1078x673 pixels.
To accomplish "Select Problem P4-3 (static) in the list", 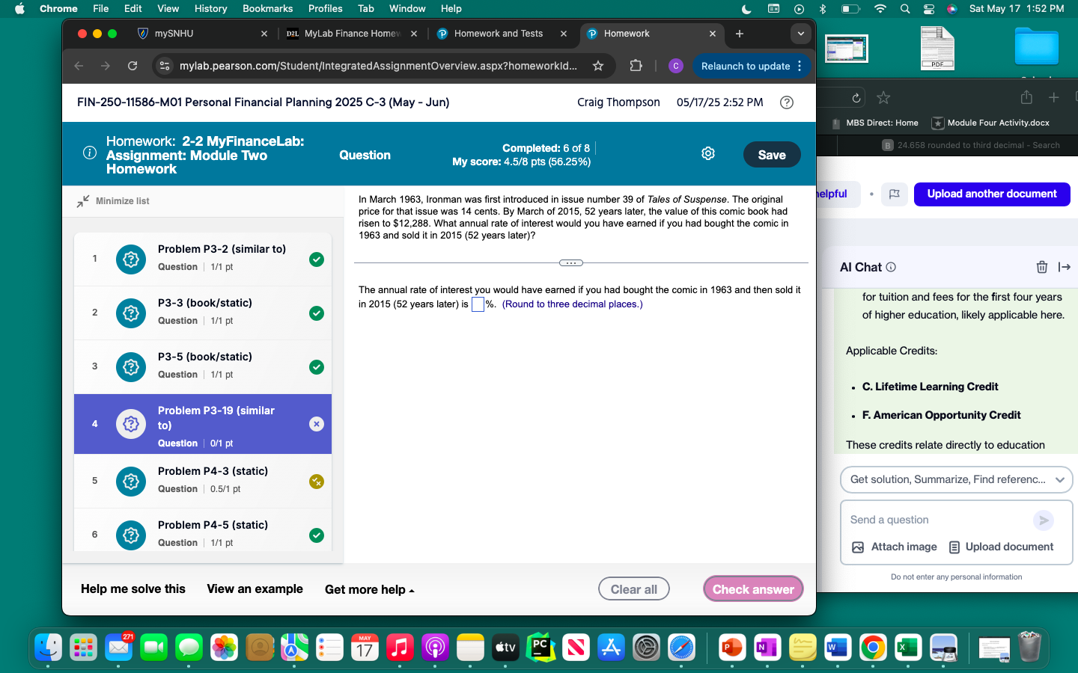I will [x=203, y=481].
